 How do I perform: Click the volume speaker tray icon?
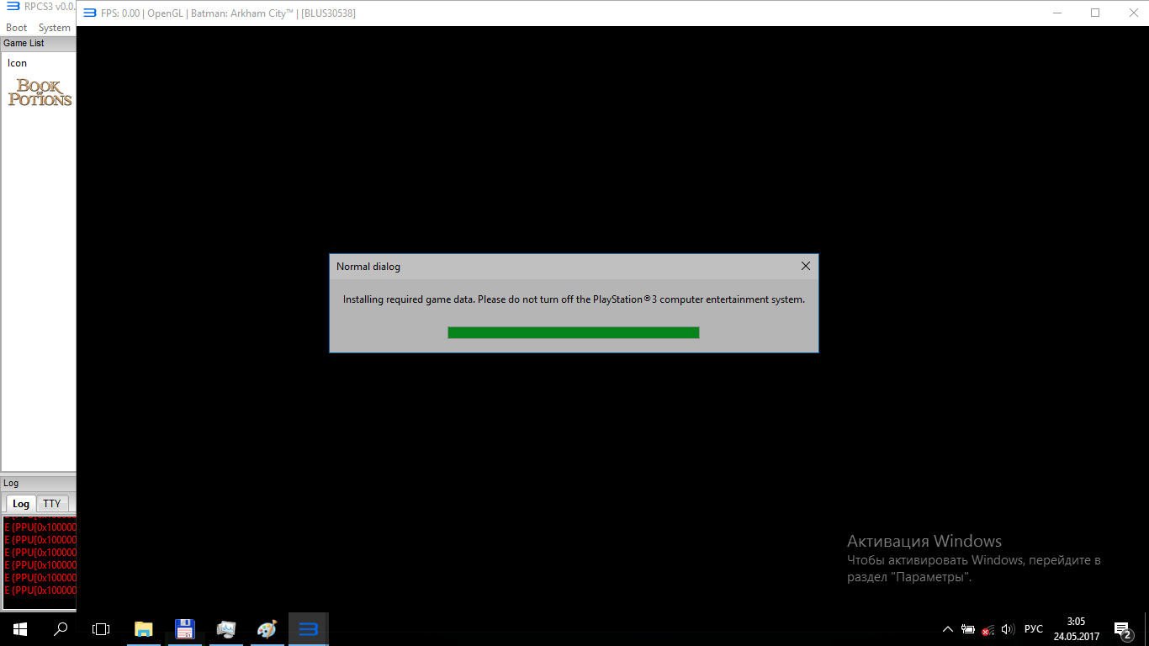pyautogui.click(x=1008, y=629)
